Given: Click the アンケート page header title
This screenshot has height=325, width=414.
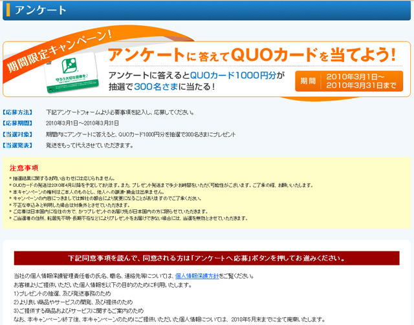Looking at the screenshot, I should 40,10.
